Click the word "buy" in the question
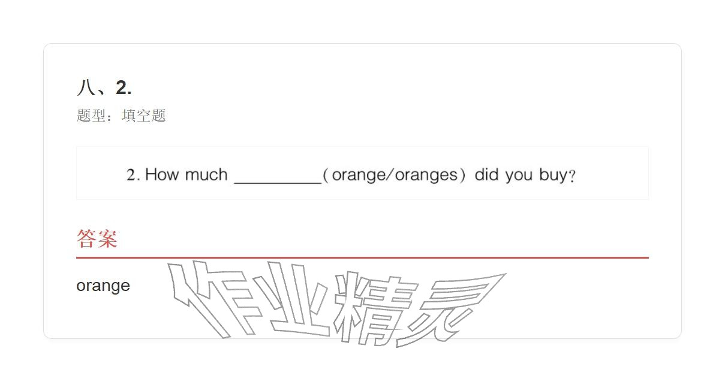The width and height of the screenshot is (725, 382). pos(553,175)
